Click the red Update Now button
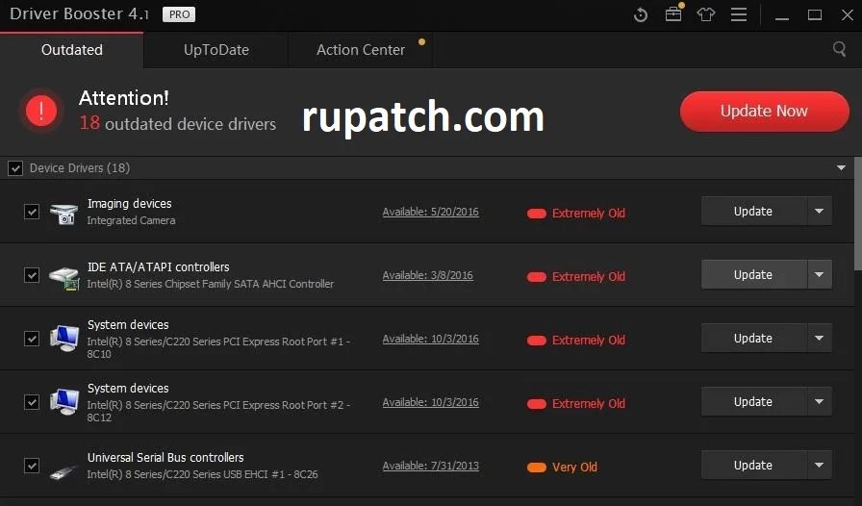The height and width of the screenshot is (506, 862). tap(764, 111)
